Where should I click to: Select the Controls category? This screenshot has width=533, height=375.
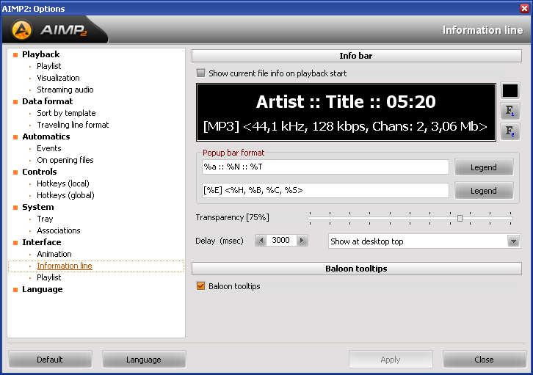coord(40,172)
